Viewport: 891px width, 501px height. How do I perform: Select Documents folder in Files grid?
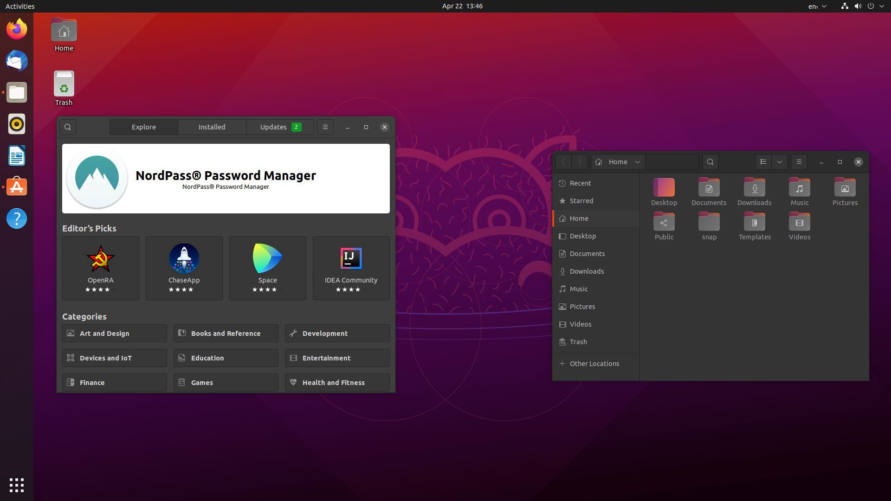(x=709, y=192)
